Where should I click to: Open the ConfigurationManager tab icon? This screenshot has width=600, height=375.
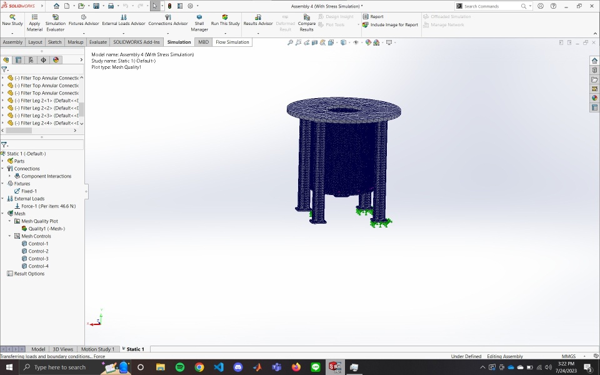pos(31,60)
